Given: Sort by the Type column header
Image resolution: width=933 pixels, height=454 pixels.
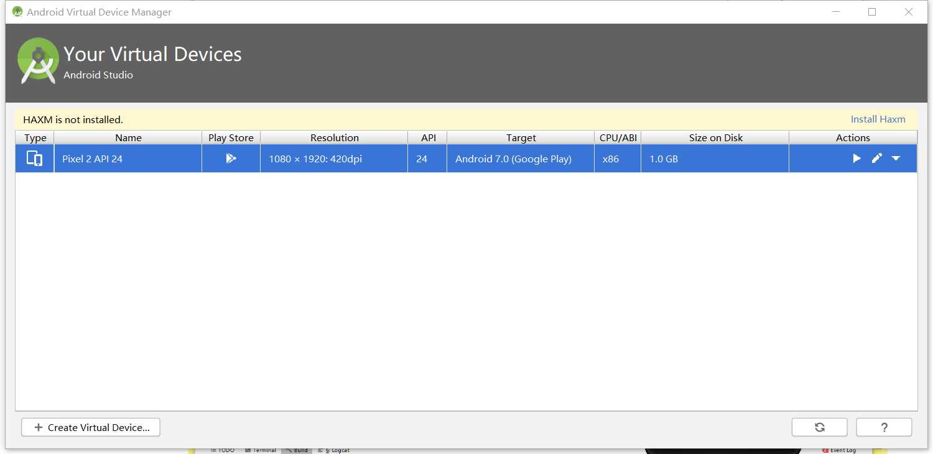Looking at the screenshot, I should (35, 137).
